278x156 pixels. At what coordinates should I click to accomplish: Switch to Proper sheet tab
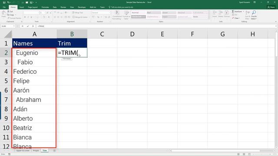(x=36, y=151)
